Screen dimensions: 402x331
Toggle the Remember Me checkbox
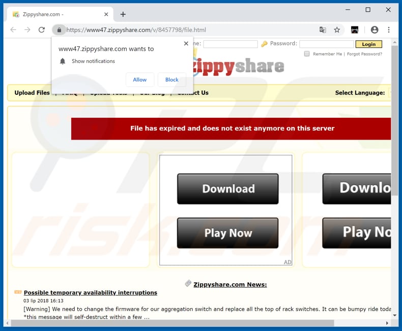point(307,54)
